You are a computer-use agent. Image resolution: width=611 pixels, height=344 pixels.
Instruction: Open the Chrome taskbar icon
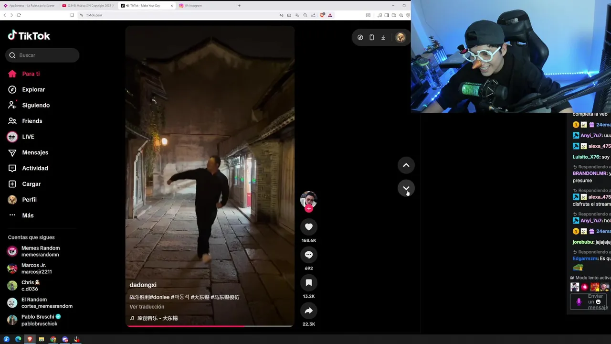53,339
